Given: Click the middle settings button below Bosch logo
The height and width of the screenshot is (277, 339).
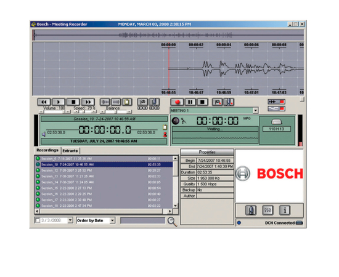Looking at the screenshot, I should coord(268,210).
